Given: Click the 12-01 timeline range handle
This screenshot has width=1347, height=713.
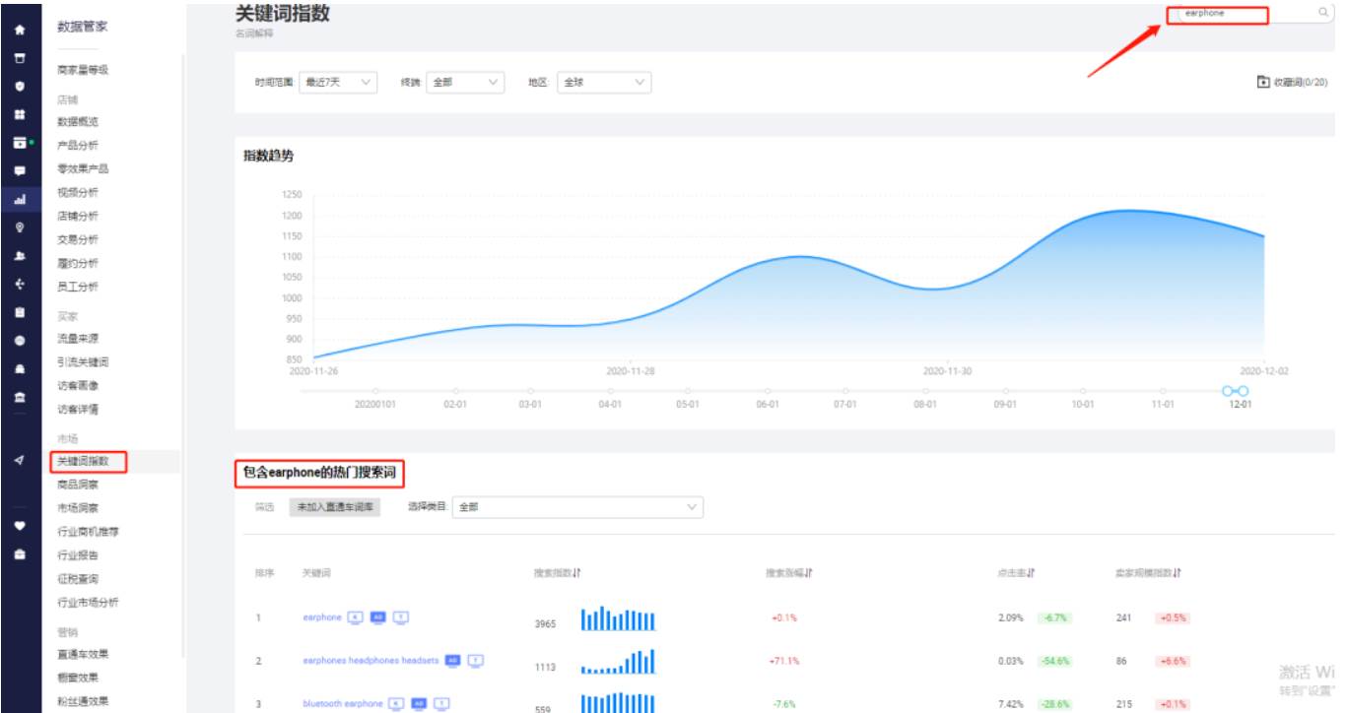Looking at the screenshot, I should click(x=1236, y=391).
